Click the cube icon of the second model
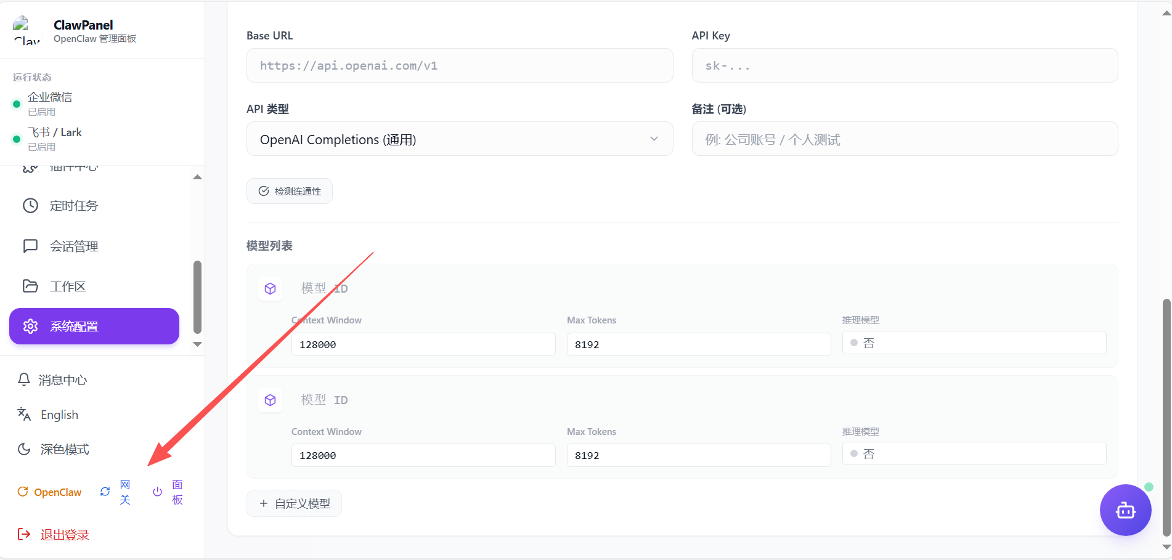 pyautogui.click(x=270, y=400)
